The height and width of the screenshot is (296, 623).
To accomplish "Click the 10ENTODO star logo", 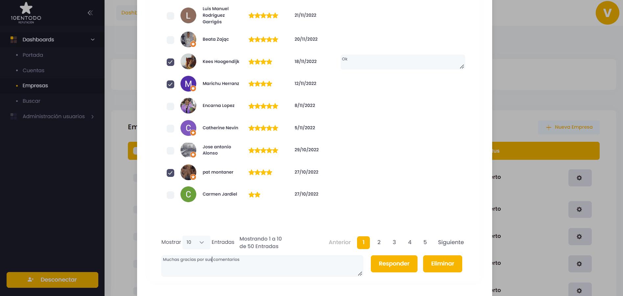I will 26,13.
